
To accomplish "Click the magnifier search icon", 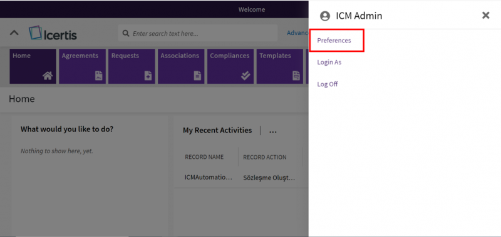I will point(126,33).
